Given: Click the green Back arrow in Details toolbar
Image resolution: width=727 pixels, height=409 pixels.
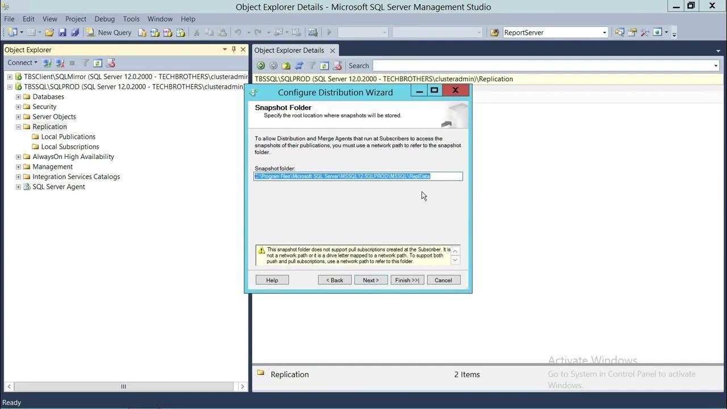Looking at the screenshot, I should (261, 66).
